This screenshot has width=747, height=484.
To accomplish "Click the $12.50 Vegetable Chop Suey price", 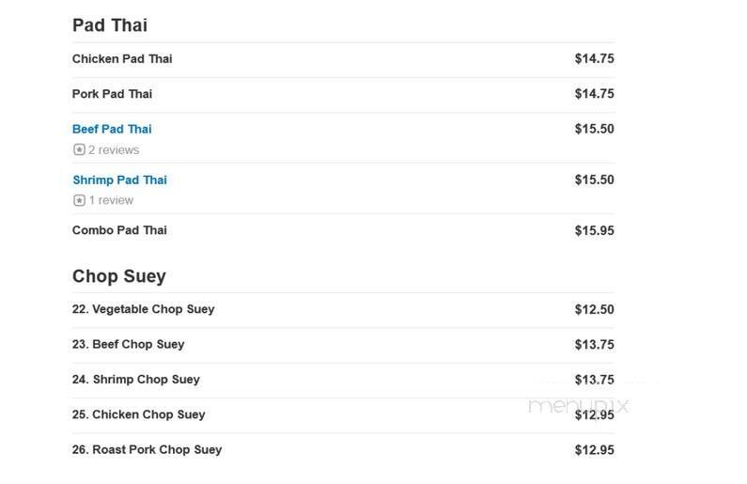I will pos(594,309).
